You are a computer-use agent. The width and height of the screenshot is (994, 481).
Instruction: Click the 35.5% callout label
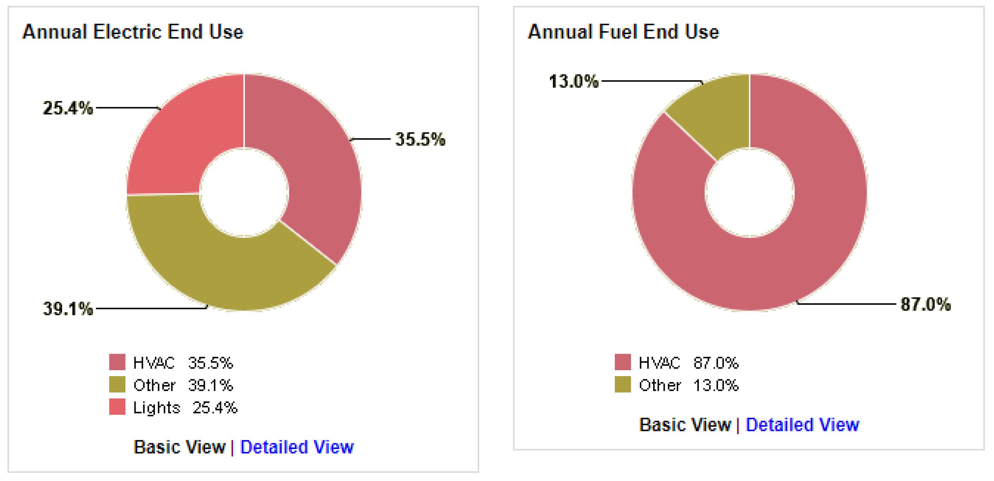420,139
